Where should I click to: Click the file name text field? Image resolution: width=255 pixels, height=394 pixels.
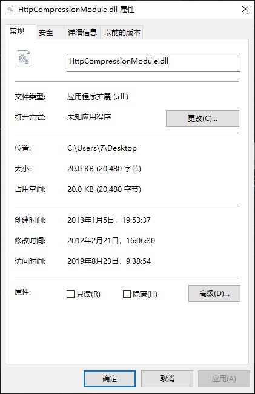pos(153,63)
